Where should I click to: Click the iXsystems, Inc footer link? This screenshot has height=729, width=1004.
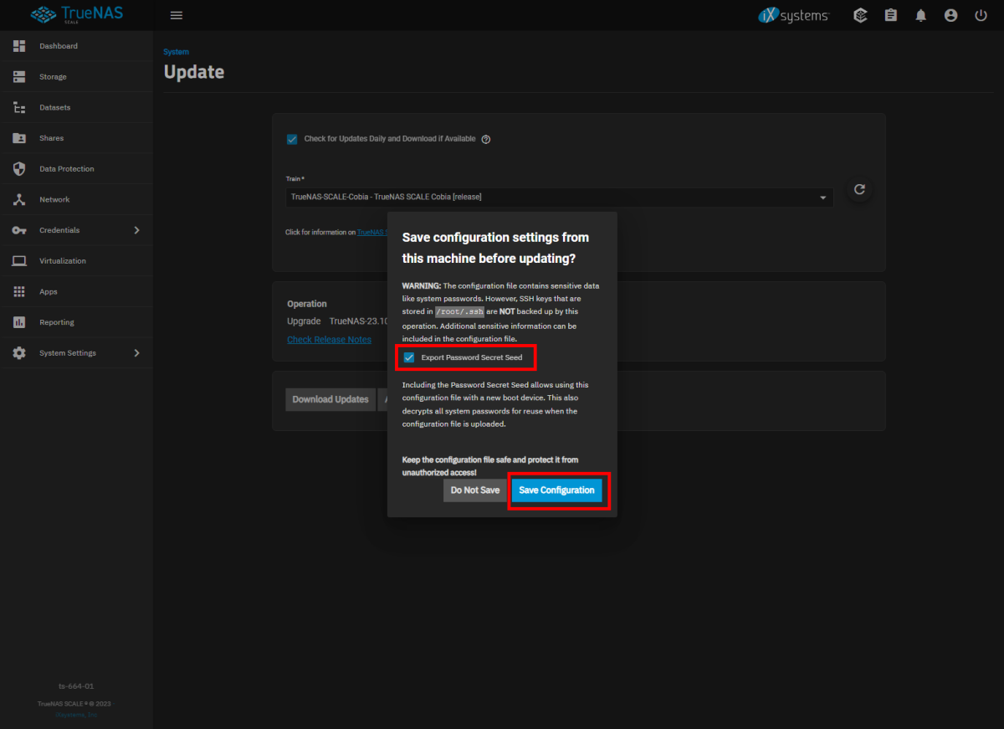point(76,715)
